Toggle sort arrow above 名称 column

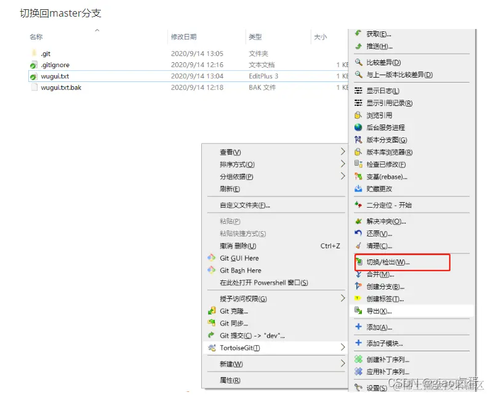(97, 30)
